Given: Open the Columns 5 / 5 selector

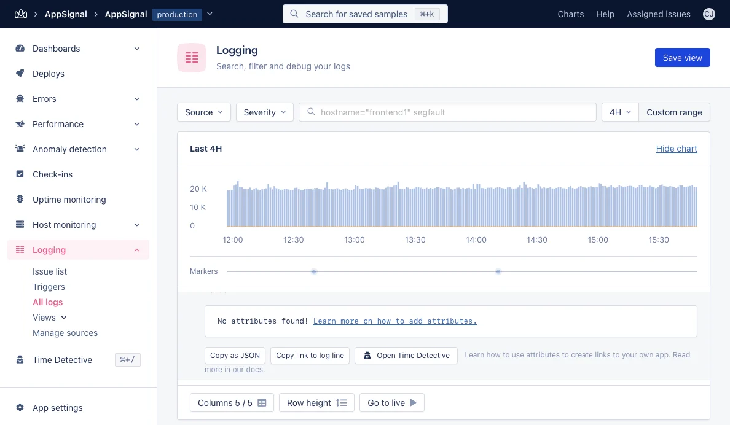Looking at the screenshot, I should [232, 403].
